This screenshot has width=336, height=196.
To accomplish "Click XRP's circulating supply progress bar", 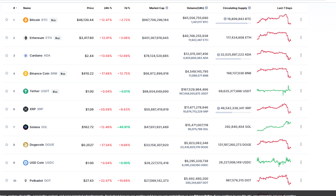I will [233, 112].
